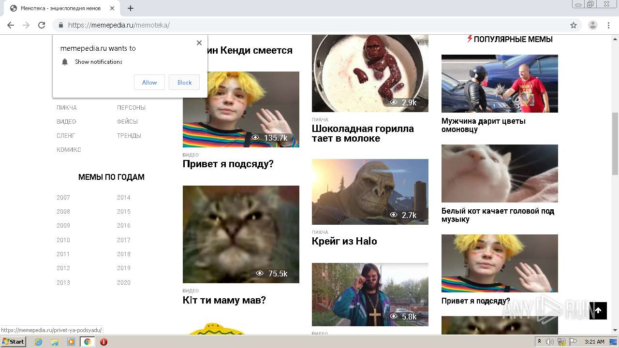Click the action center flag tray icon
Image resolution: width=619 pixels, height=348 pixels.
[x=573, y=342]
